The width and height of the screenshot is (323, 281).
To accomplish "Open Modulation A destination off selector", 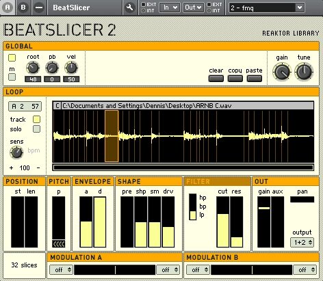I will [x=168, y=270].
